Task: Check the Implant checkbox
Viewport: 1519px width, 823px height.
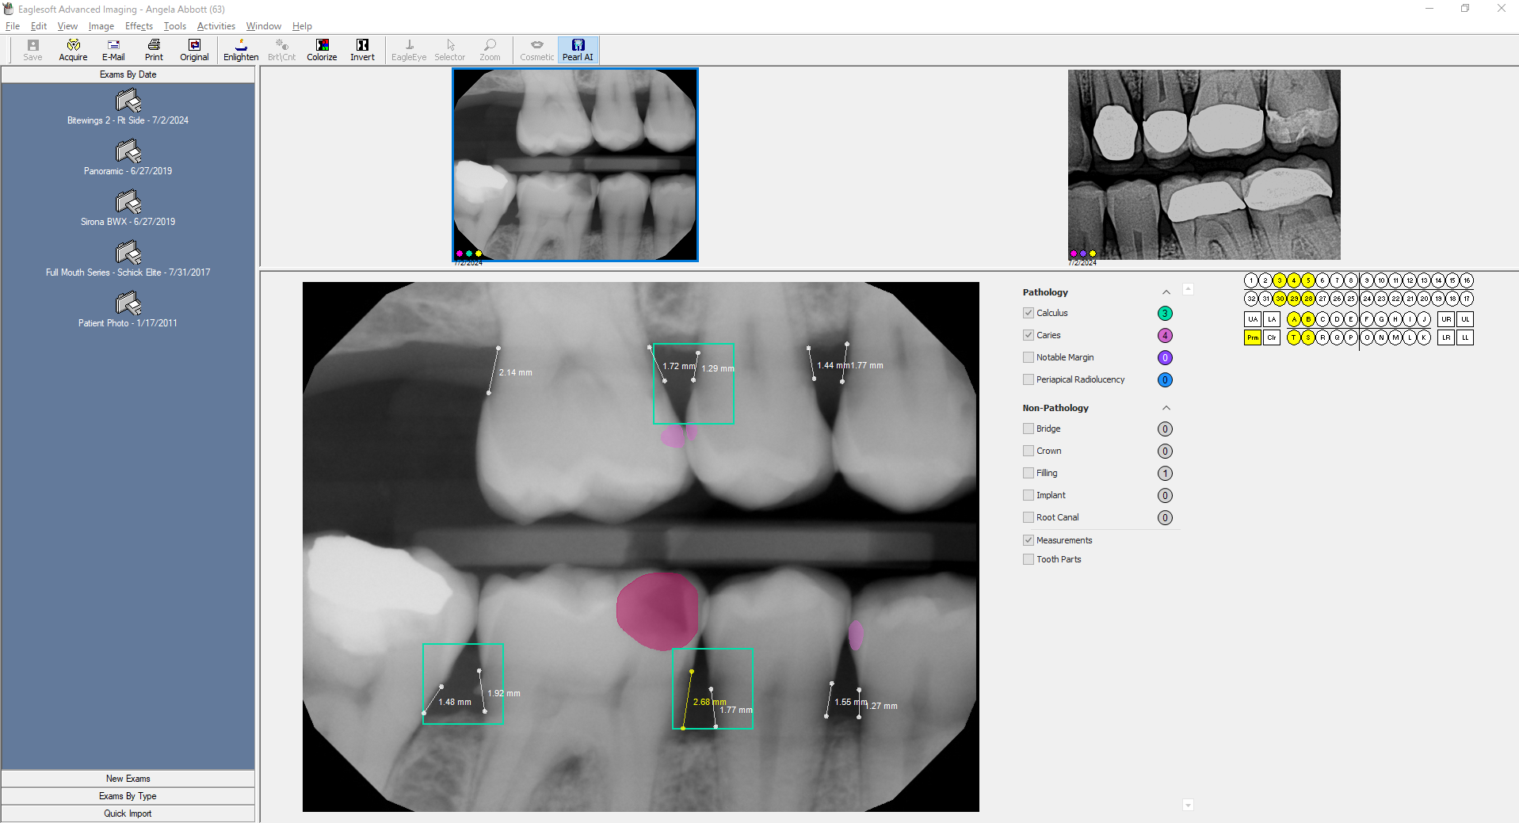Action: 1029,495
